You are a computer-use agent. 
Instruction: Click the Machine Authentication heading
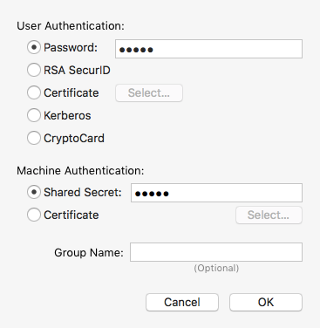(80, 170)
